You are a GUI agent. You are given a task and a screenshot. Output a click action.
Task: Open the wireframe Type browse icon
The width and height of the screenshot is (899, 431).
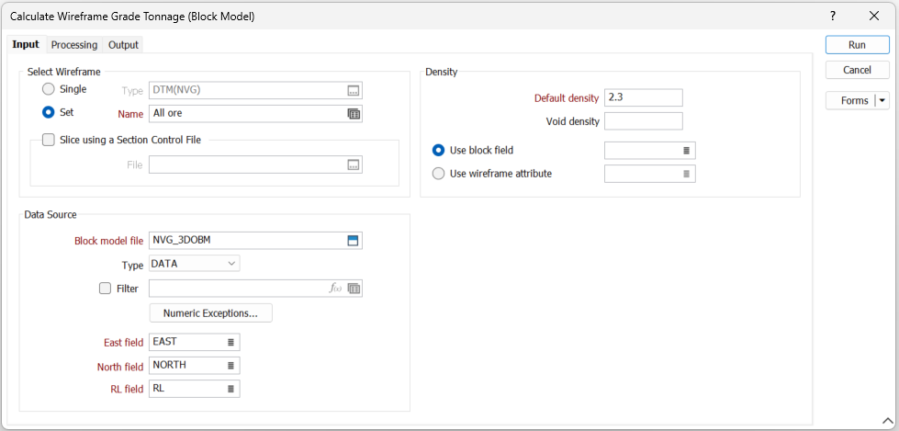354,90
